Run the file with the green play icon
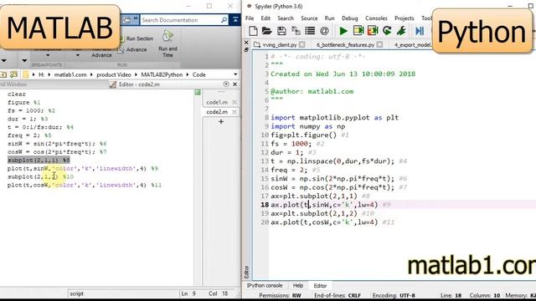Viewport: 536px width, 301px height. click(343, 31)
